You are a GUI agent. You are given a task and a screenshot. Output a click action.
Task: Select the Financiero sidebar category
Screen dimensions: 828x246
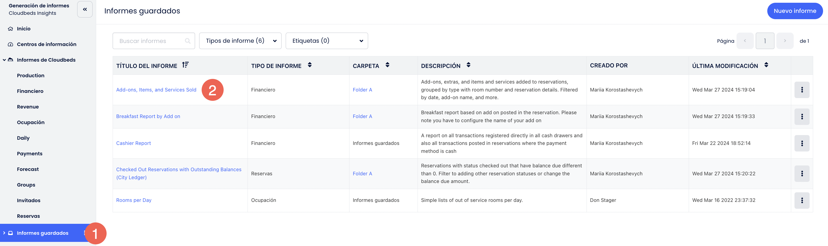30,91
